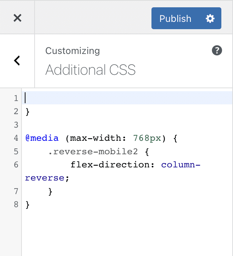Click the Customizing label
The height and width of the screenshot is (256, 233).
click(72, 51)
